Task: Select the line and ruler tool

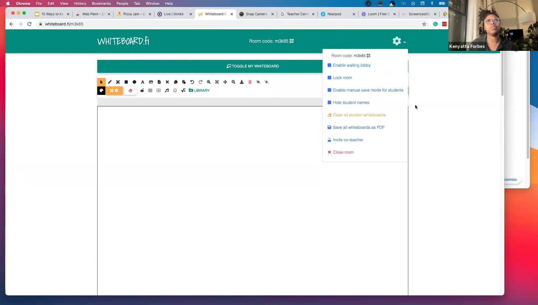Action: click(118, 82)
